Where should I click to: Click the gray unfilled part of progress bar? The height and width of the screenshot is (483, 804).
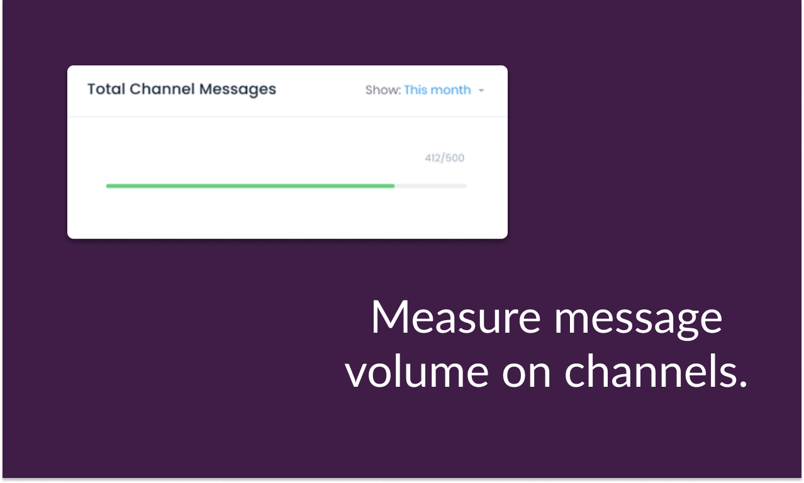(431, 186)
